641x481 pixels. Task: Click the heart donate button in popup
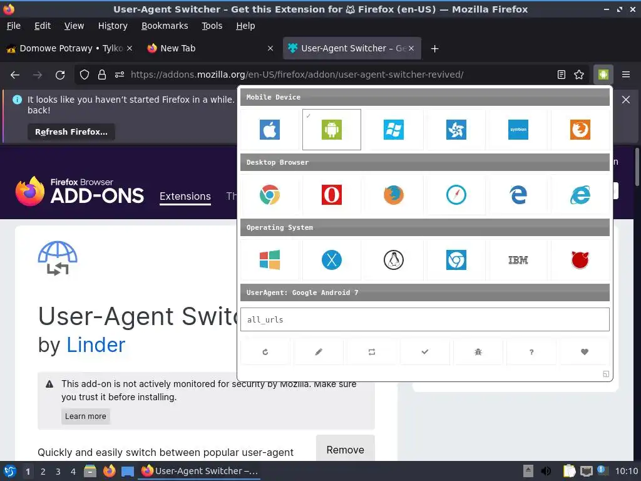584,352
